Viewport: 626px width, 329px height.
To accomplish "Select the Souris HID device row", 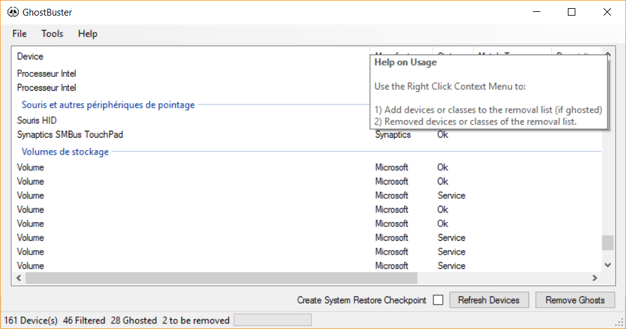I will 37,120.
